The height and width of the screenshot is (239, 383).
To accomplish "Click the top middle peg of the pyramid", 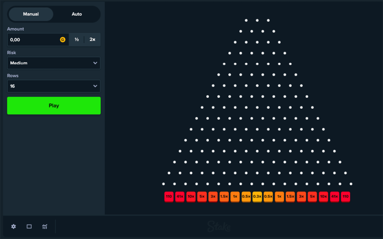I will click(257, 20).
